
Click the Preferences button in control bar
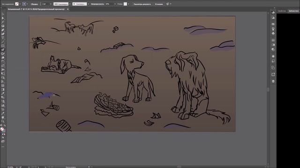click(159, 4)
